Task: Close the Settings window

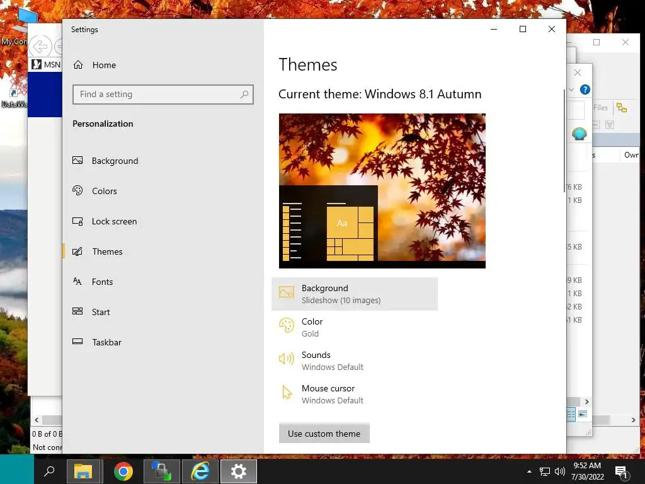Action: (x=552, y=29)
